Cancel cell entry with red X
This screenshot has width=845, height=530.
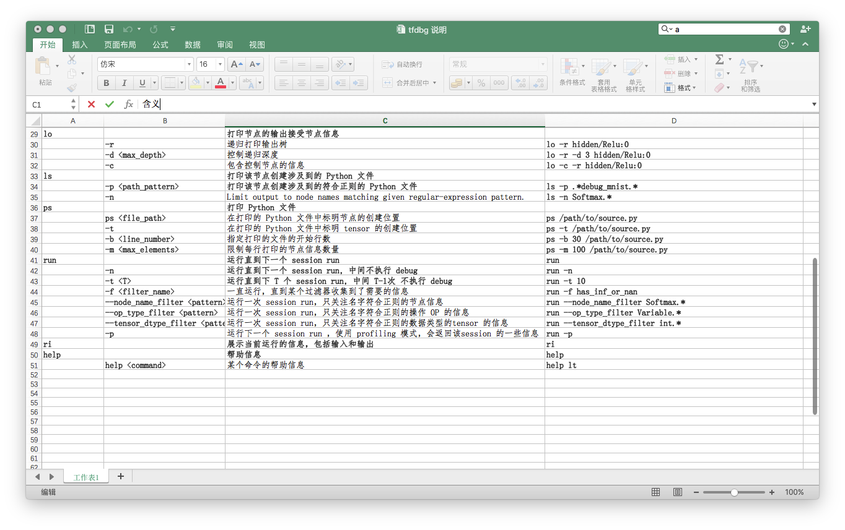click(91, 104)
